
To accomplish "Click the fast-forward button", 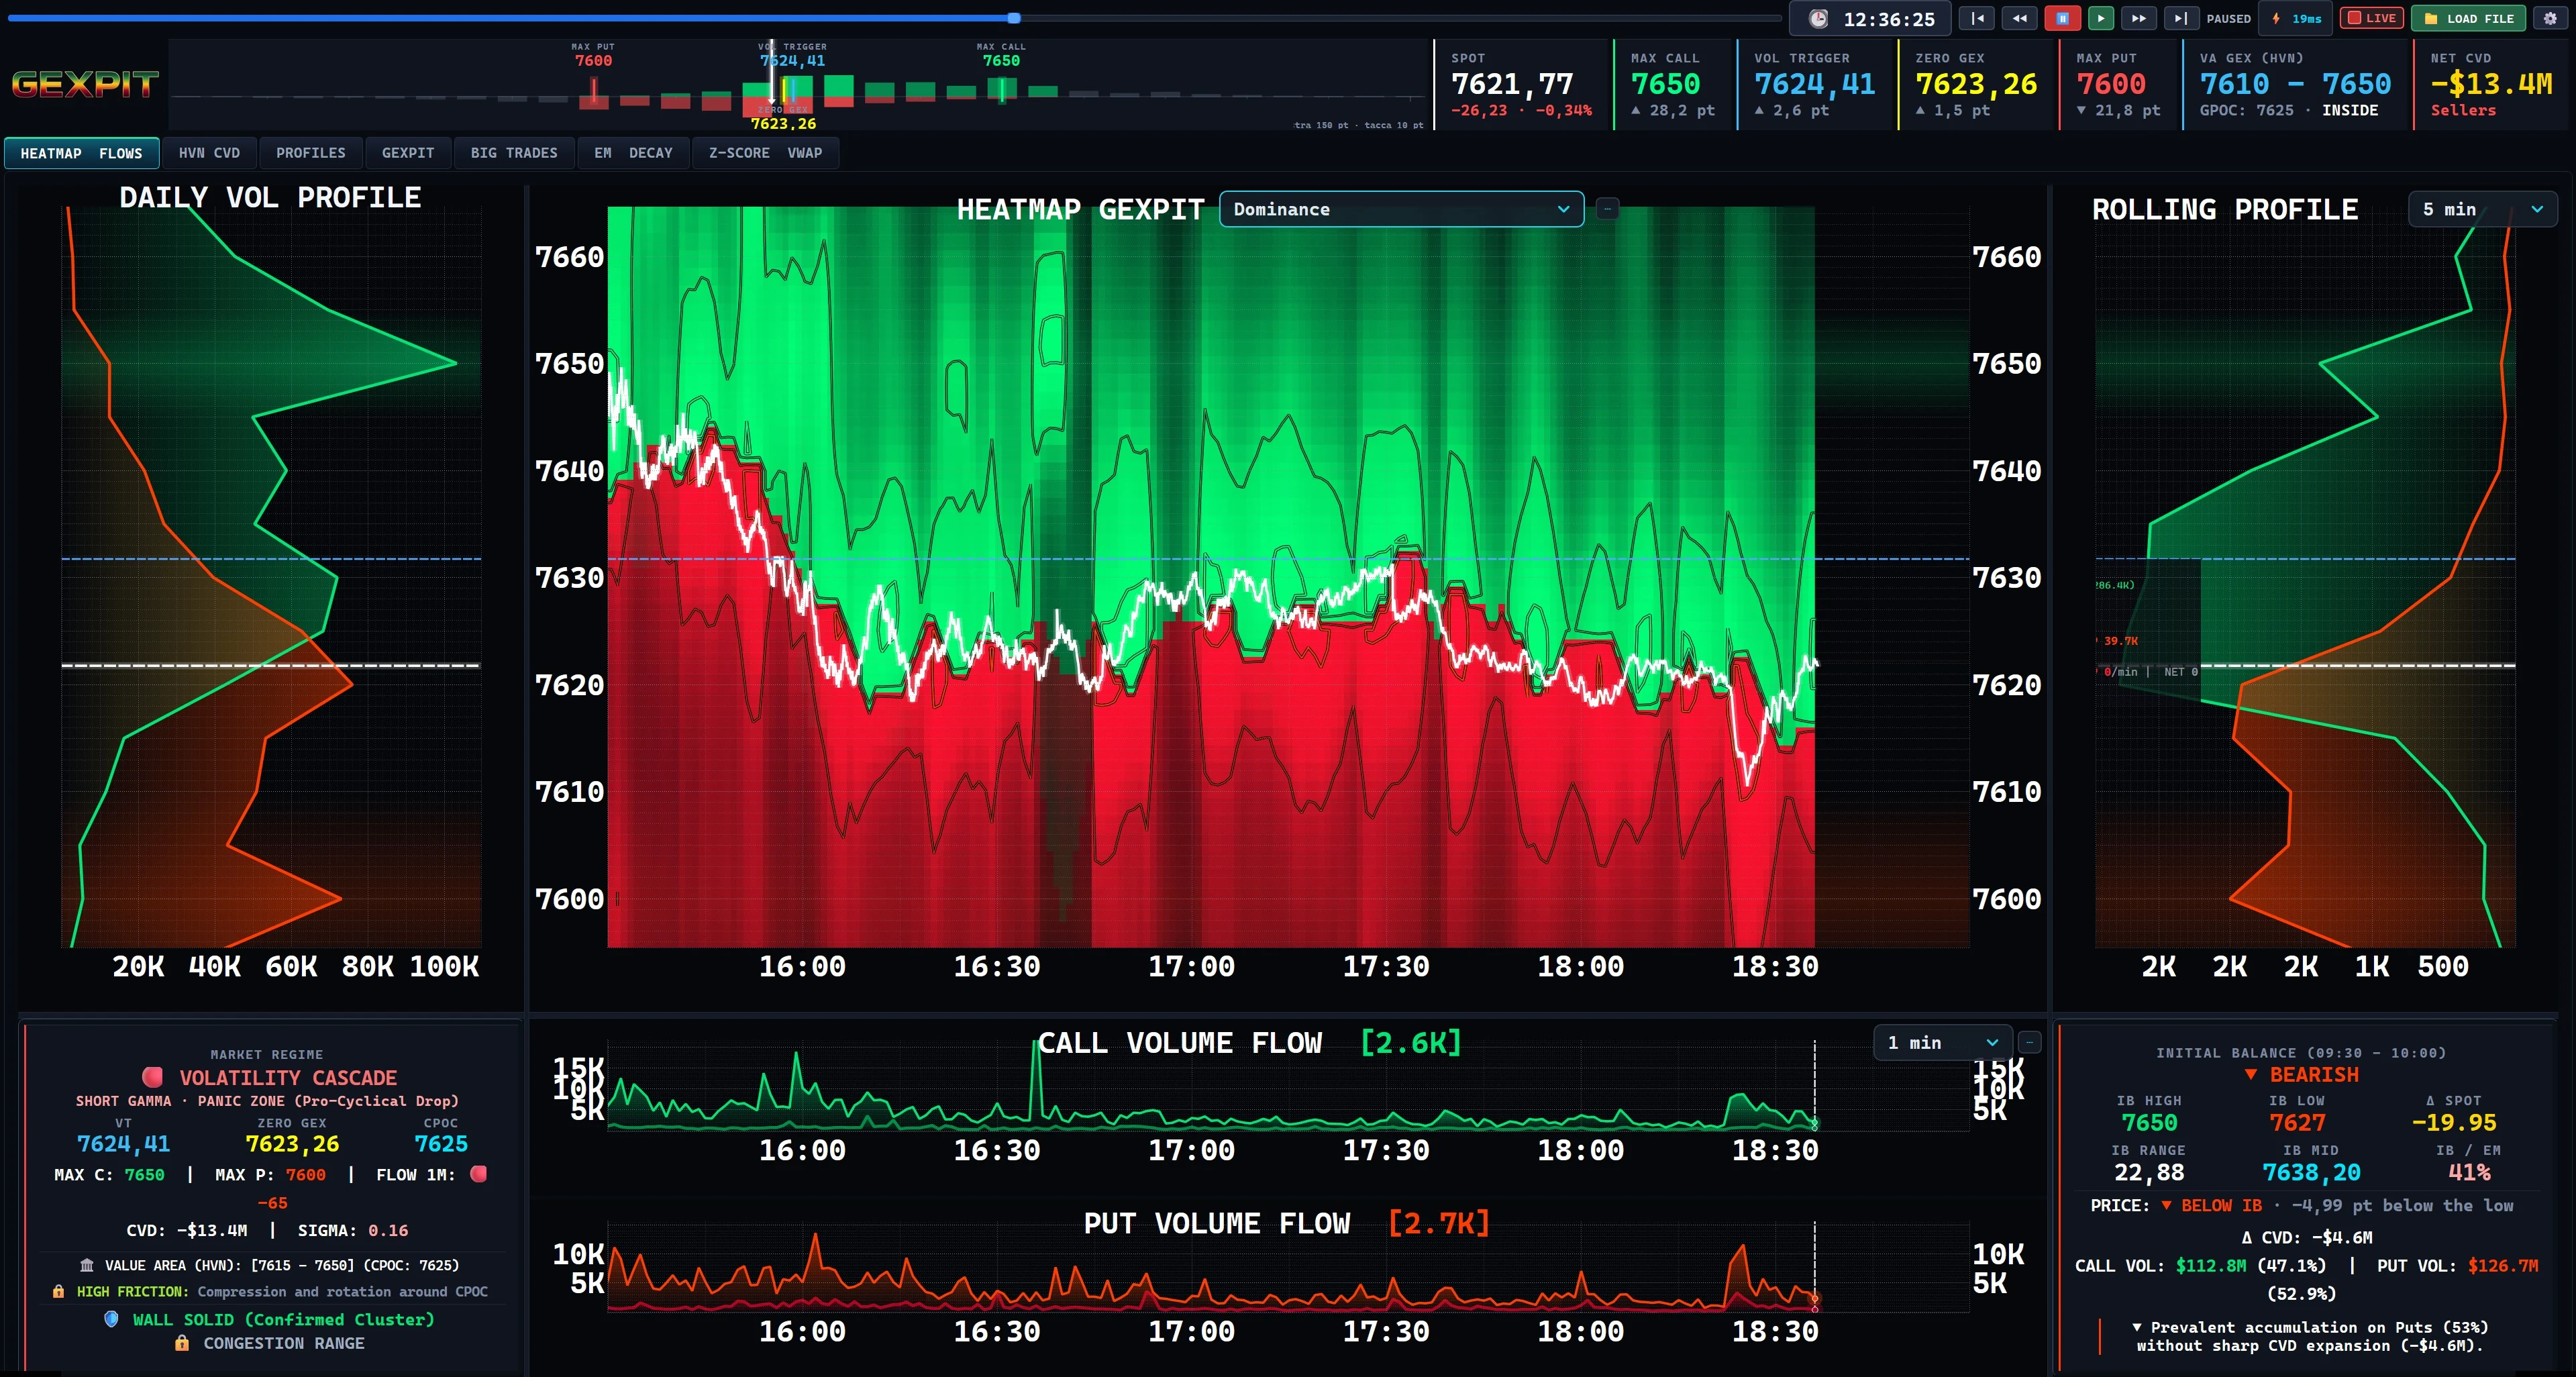I will [x=2138, y=18].
